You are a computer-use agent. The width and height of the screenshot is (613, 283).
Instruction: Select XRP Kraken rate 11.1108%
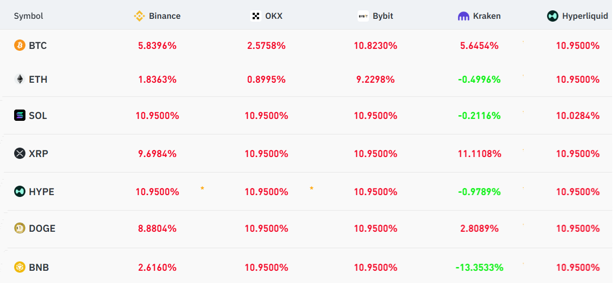point(479,153)
